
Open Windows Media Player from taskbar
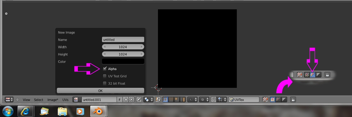tap(80, 111)
